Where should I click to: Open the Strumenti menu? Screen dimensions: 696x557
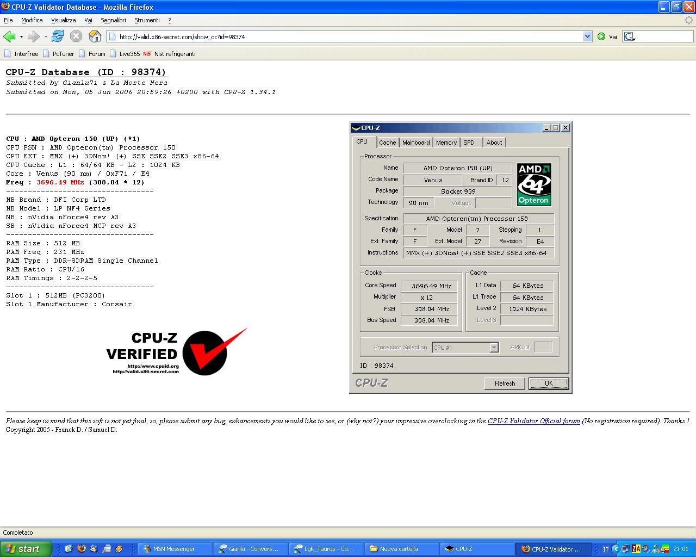[x=147, y=20]
